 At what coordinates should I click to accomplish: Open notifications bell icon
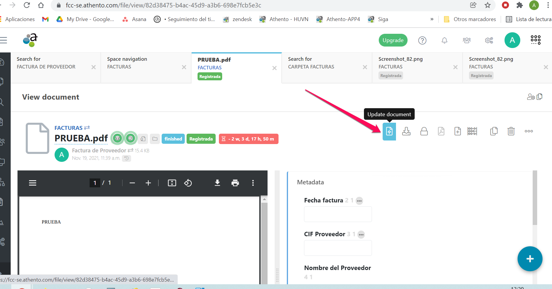[x=444, y=40]
